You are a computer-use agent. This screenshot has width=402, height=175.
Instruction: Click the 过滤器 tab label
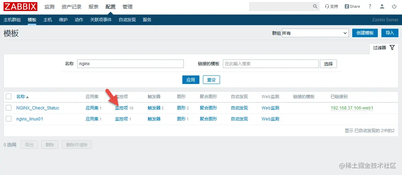point(380,48)
